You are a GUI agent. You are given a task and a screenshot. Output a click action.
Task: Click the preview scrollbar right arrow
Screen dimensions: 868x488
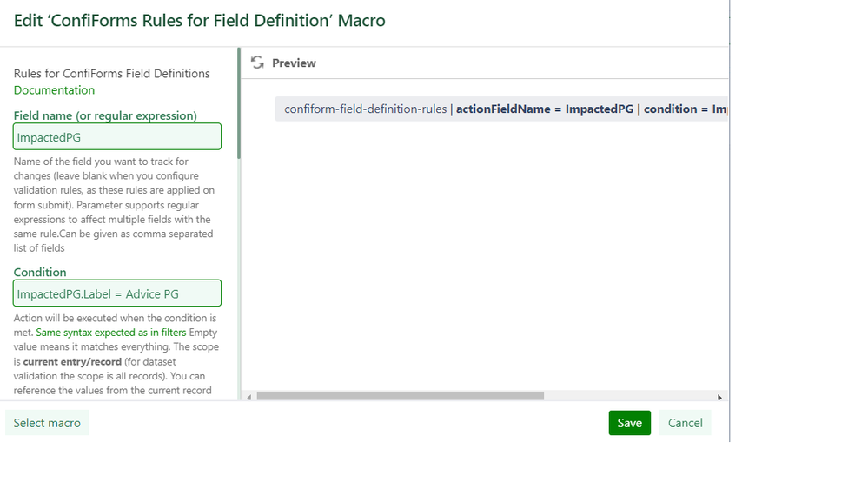719,397
